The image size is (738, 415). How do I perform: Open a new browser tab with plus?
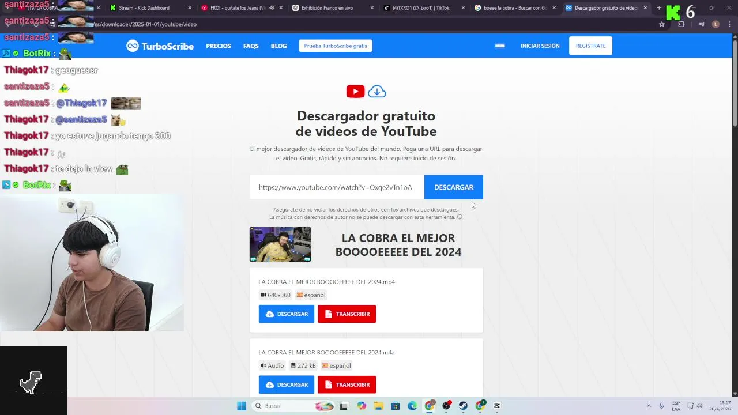[659, 8]
